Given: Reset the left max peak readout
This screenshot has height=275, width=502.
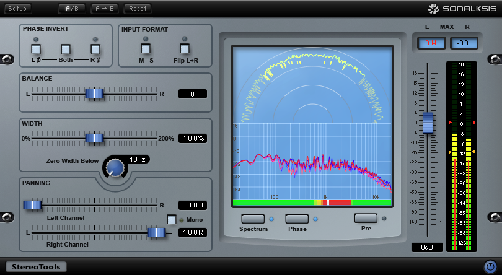Looking at the screenshot, I should 427,43.
